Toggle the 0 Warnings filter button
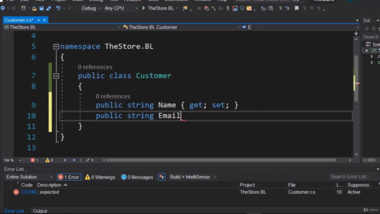Screen dimensions: 380x214 (x=100, y=177)
